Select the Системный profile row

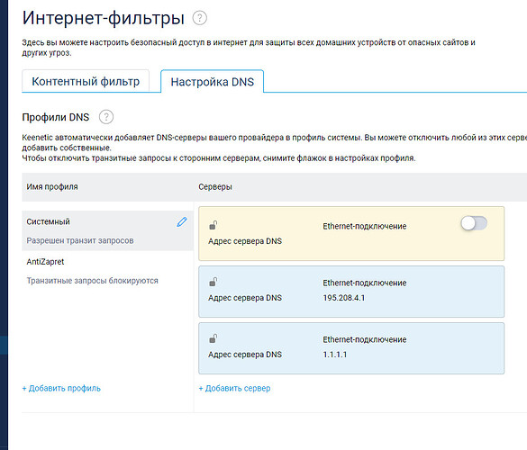[107, 230]
